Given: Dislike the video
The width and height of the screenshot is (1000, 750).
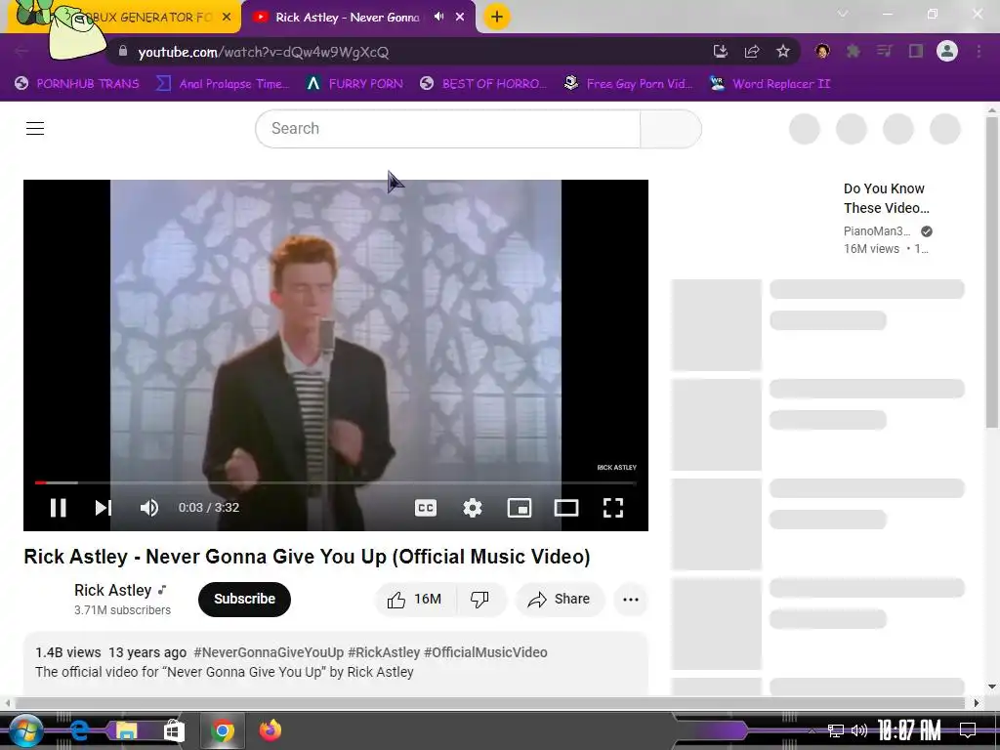Looking at the screenshot, I should [x=479, y=599].
